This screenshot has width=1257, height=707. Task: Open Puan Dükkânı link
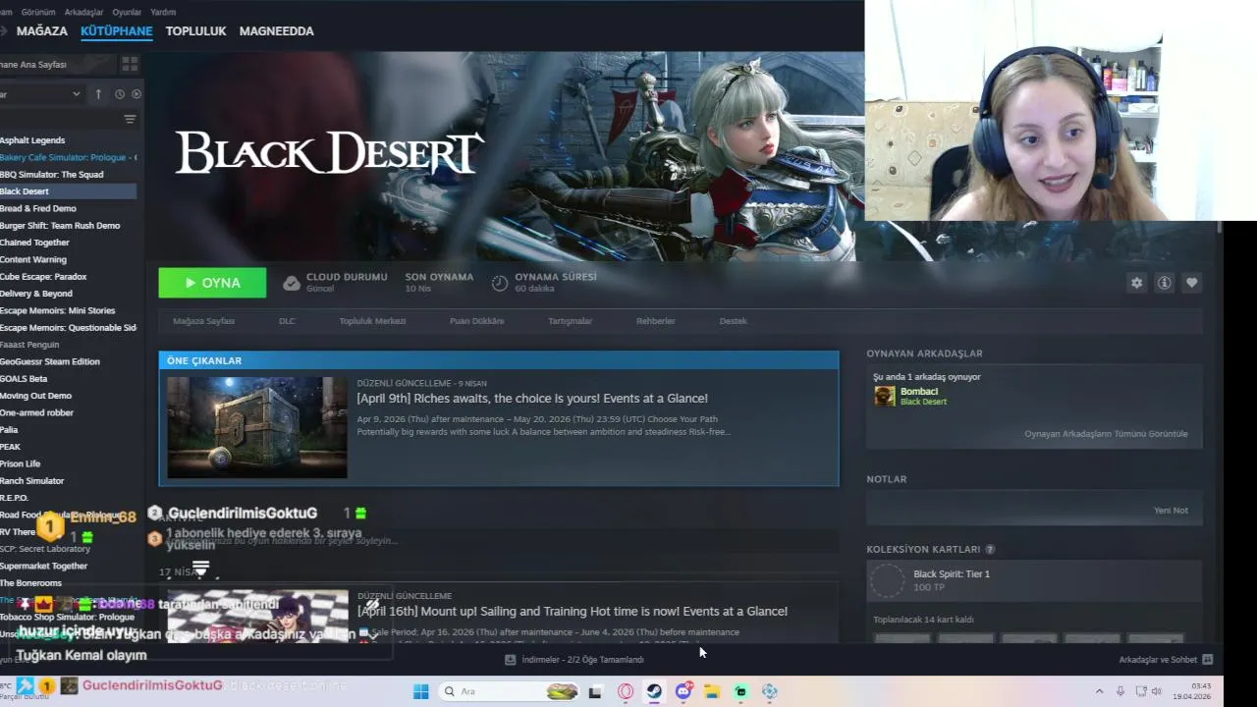pos(476,321)
